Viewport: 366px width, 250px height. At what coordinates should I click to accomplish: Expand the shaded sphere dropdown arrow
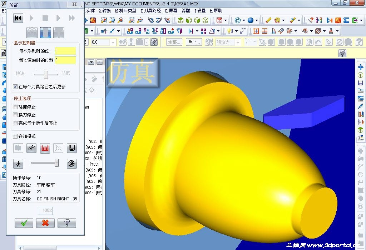(x=257, y=20)
